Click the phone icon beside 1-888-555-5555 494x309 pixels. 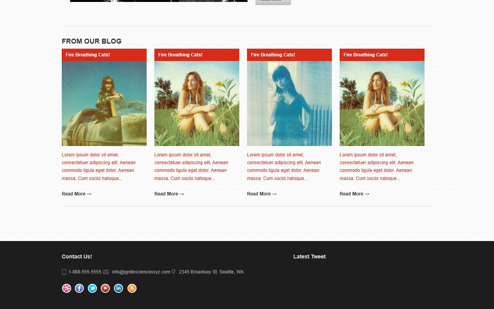click(64, 272)
